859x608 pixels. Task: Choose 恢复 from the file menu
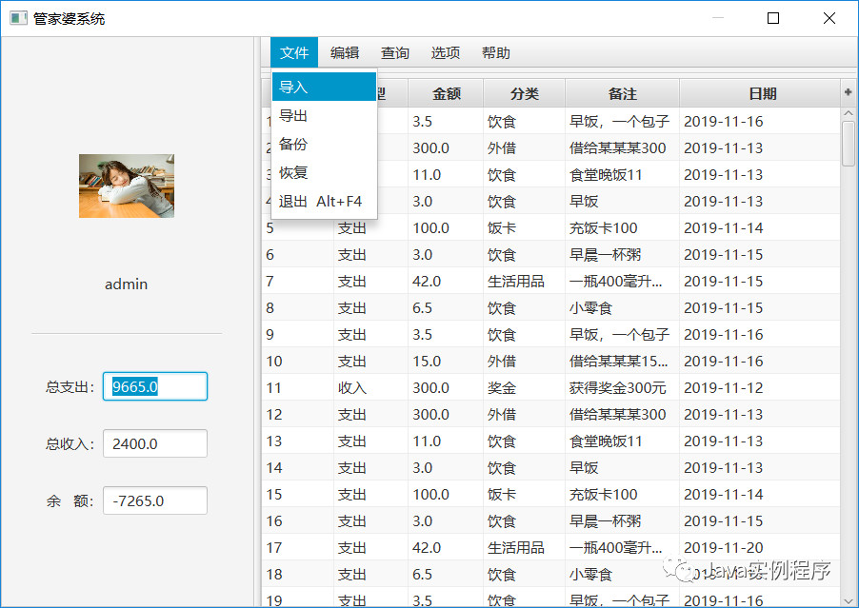[324, 172]
